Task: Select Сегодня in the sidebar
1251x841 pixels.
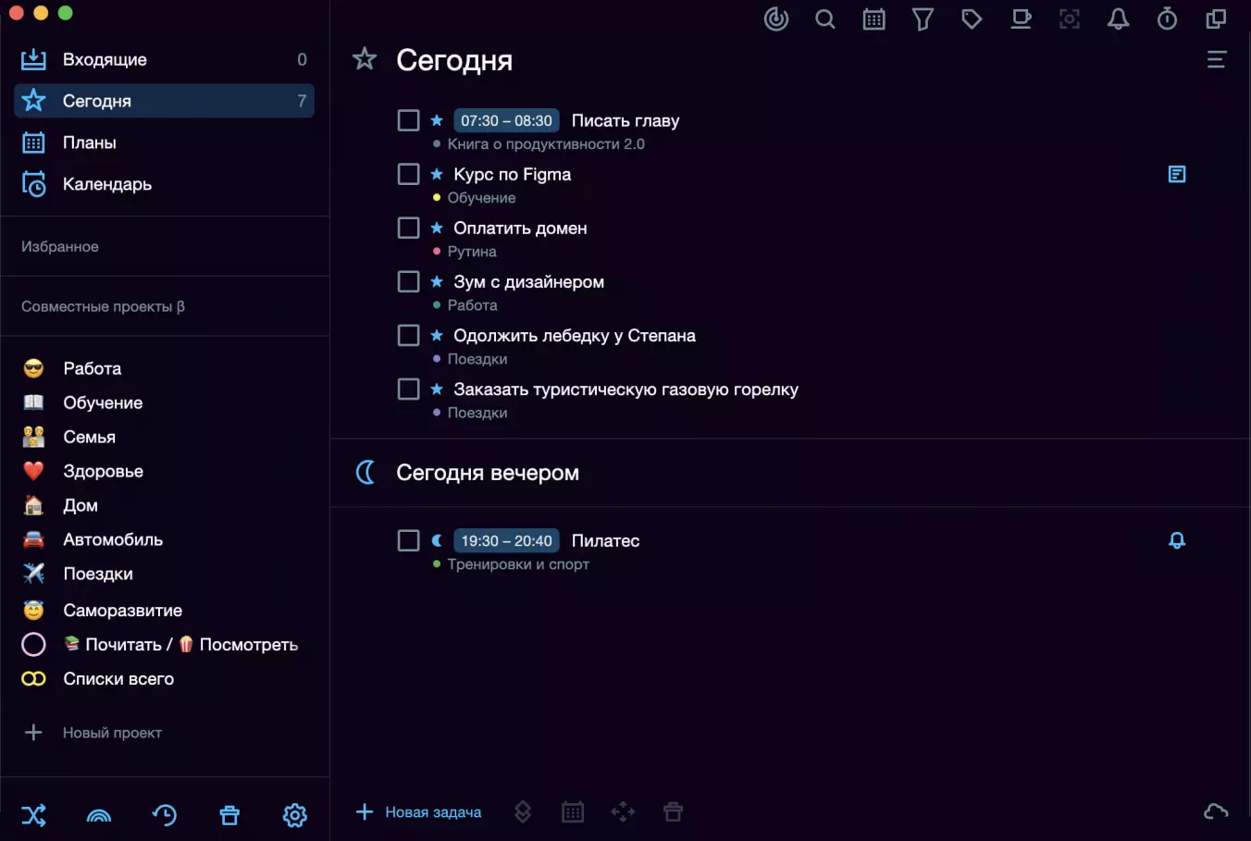Action: [165, 101]
